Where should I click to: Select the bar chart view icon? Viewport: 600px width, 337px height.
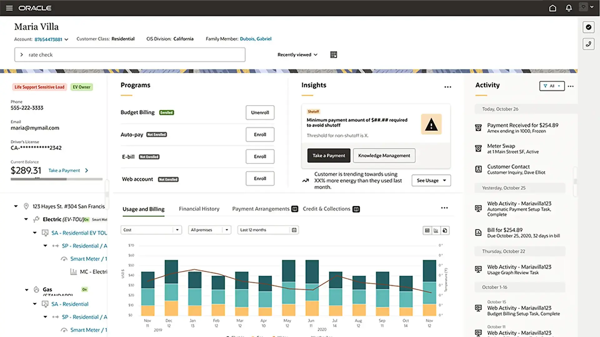point(436,230)
